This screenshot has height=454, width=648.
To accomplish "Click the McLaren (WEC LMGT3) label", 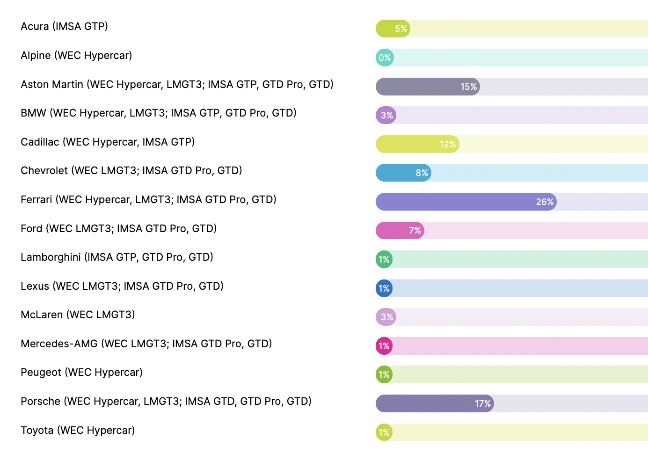I will (78, 315).
